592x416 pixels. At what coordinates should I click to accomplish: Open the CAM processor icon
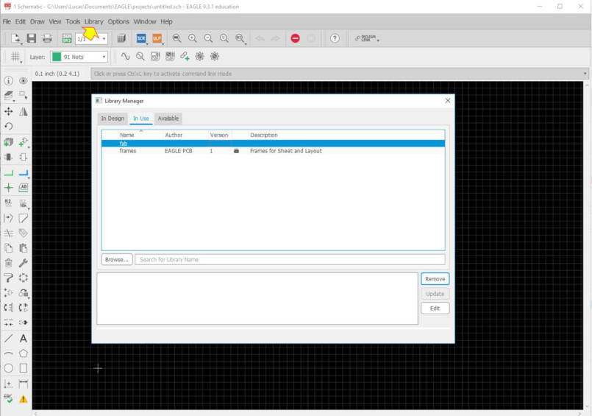(x=121, y=38)
